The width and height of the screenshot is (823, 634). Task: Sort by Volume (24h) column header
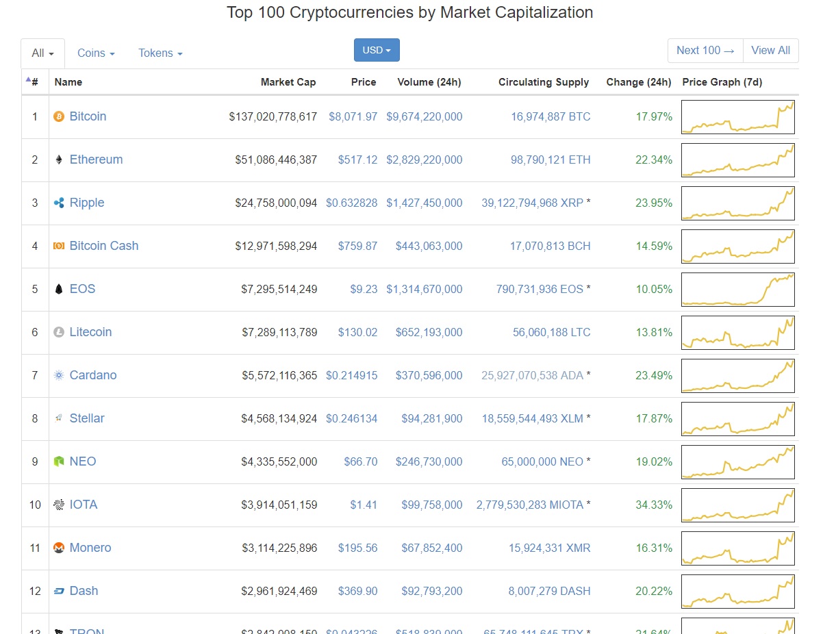pyautogui.click(x=429, y=82)
